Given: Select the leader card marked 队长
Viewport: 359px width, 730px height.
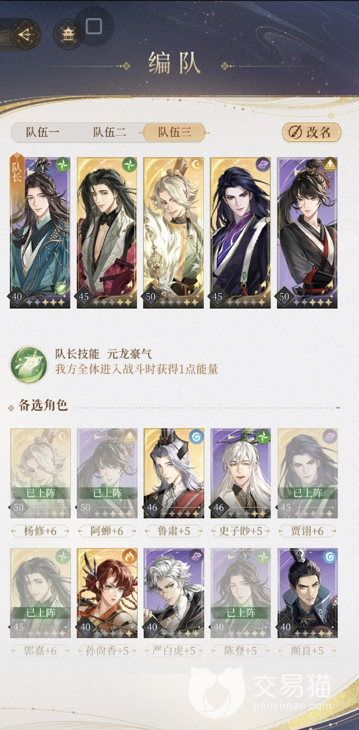Looking at the screenshot, I should 40,233.
